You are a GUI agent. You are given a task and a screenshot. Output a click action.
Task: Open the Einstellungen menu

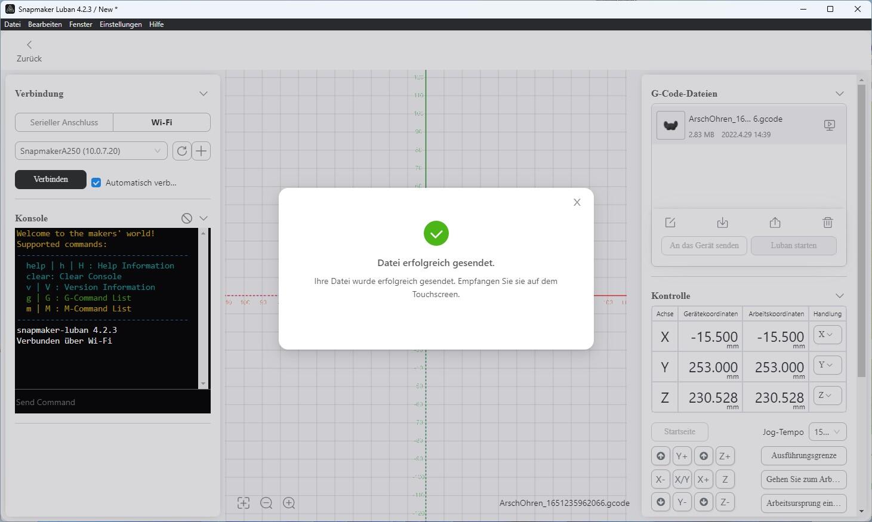[121, 24]
